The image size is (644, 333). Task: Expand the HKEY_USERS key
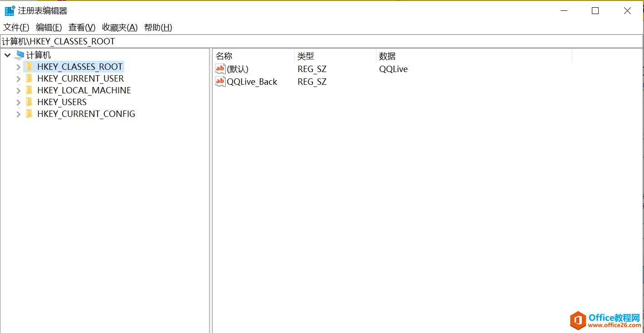point(18,102)
